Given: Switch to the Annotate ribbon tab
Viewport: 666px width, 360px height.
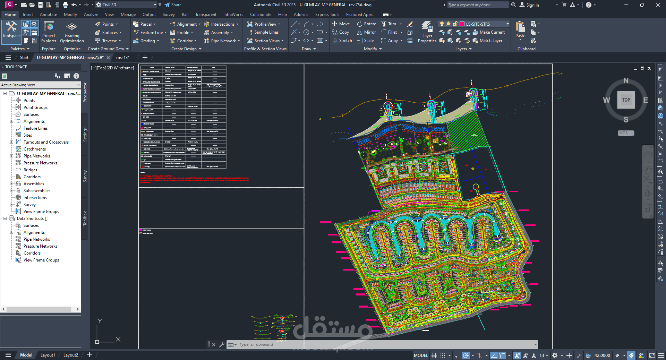Looking at the screenshot, I should click(x=48, y=15).
